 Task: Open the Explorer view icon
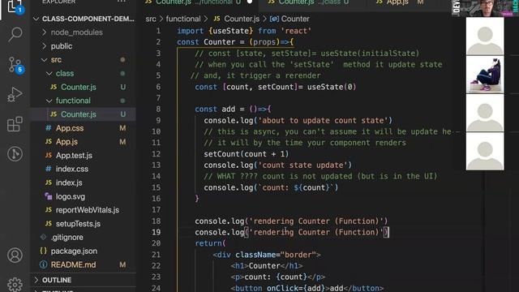pos(14,6)
